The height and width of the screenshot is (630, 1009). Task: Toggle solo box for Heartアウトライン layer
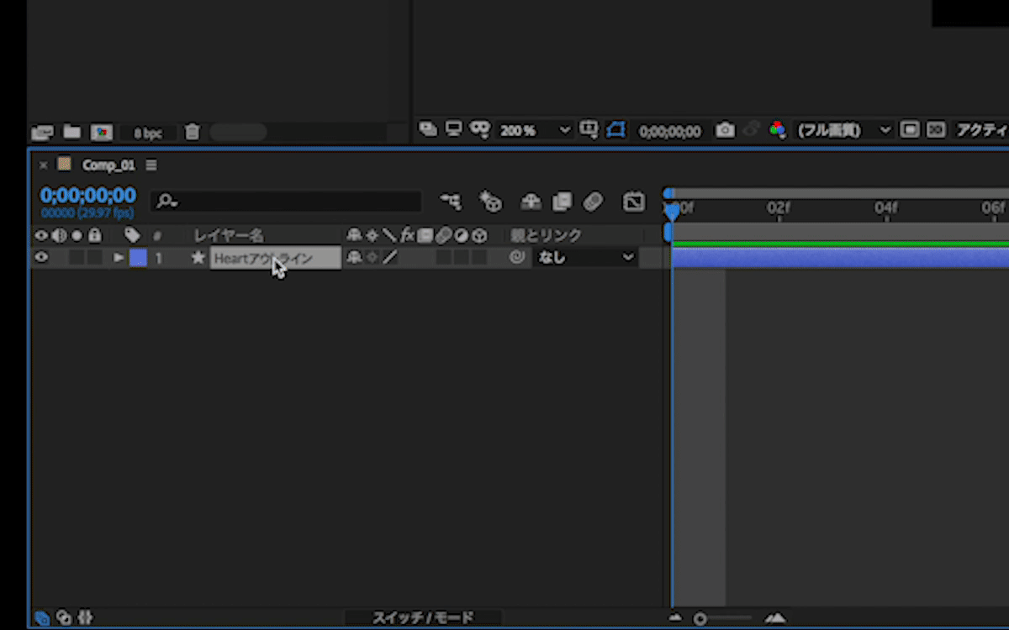tap(77, 258)
